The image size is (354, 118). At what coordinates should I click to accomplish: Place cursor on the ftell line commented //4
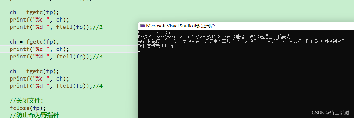coord(56,86)
